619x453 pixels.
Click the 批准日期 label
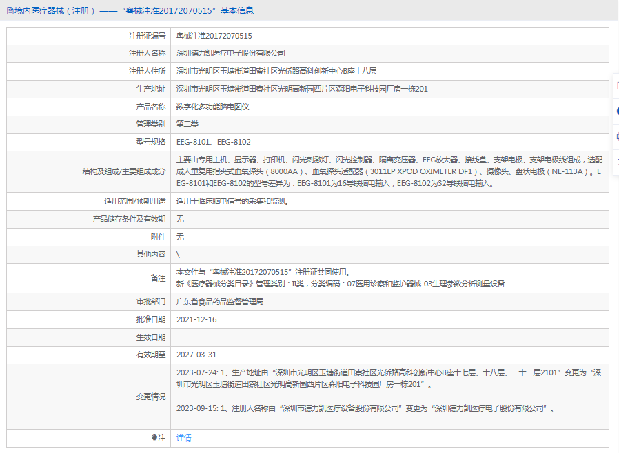(x=151, y=319)
